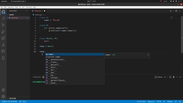Open the Extensions view icon

coord(3,38)
